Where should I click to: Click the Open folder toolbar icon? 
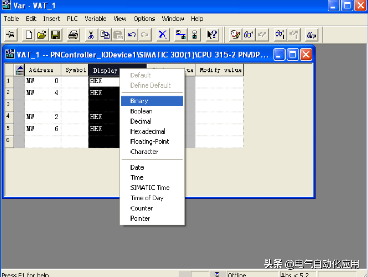point(42,35)
